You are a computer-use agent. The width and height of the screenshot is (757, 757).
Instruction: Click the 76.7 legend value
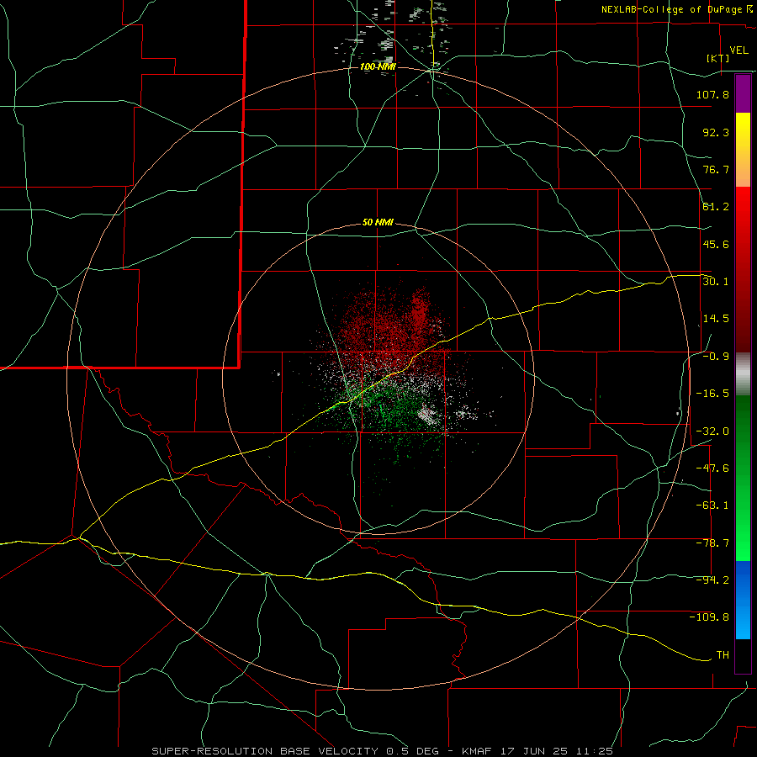(716, 169)
